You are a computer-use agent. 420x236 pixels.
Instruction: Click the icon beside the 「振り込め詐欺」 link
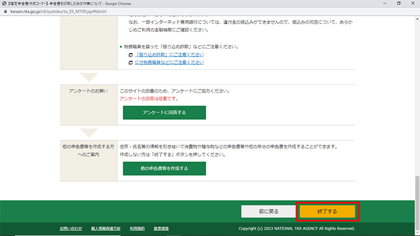(130, 55)
